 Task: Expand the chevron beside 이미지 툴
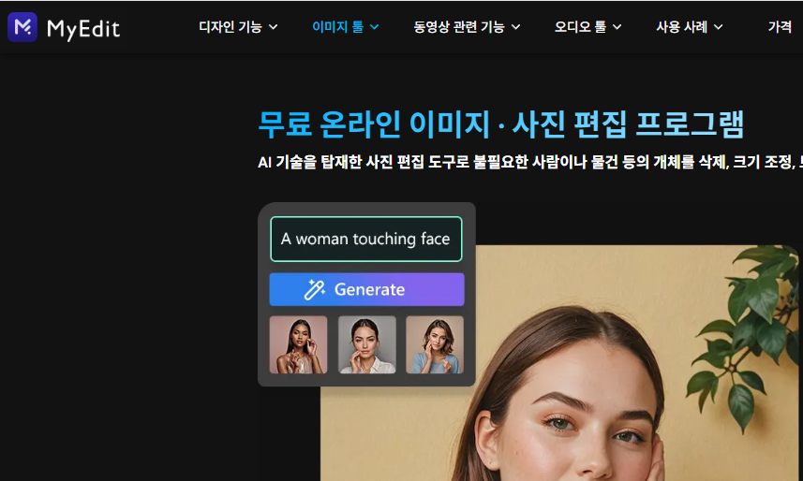pyautogui.click(x=375, y=27)
